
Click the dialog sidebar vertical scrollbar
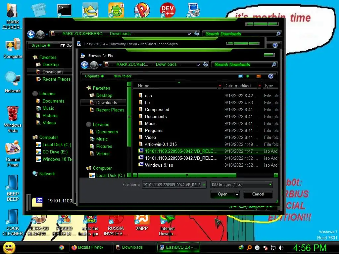click(x=129, y=117)
